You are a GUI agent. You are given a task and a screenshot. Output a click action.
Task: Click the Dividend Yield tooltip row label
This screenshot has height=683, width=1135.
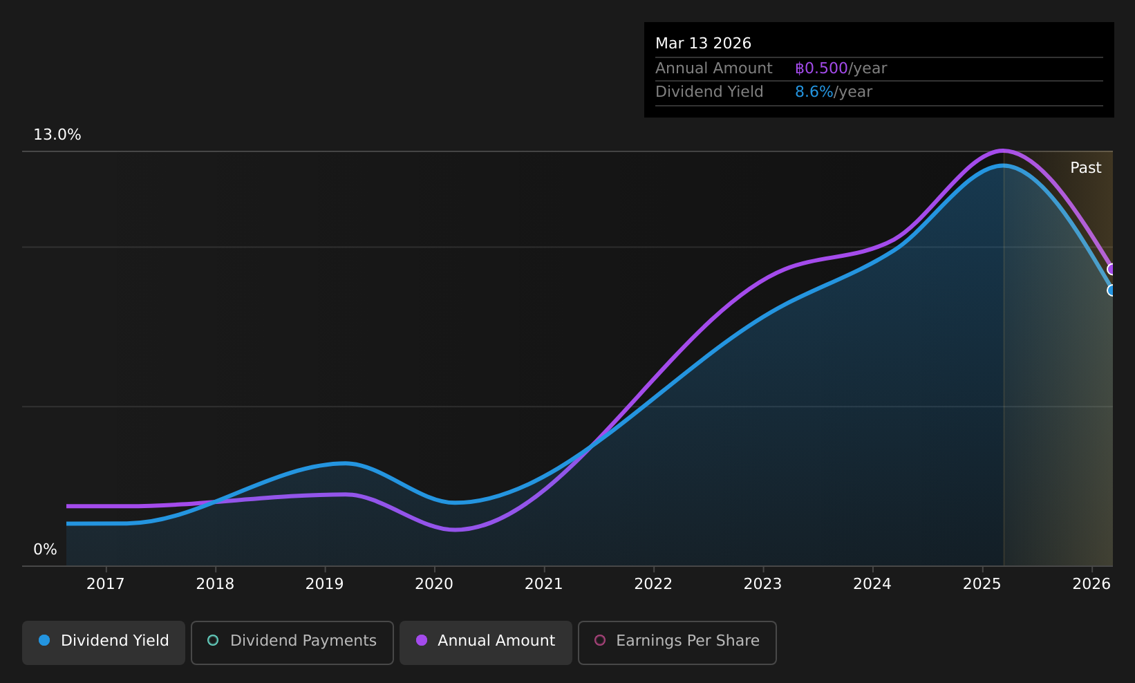pos(709,92)
